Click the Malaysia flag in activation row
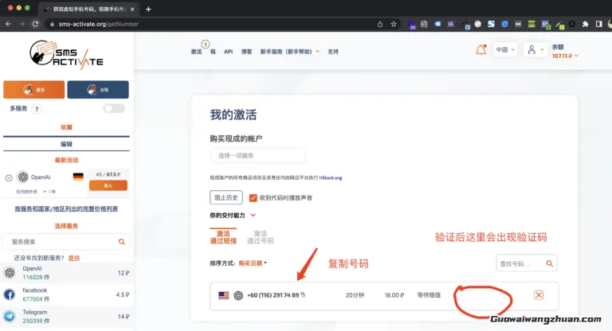The image size is (612, 331). tap(224, 295)
